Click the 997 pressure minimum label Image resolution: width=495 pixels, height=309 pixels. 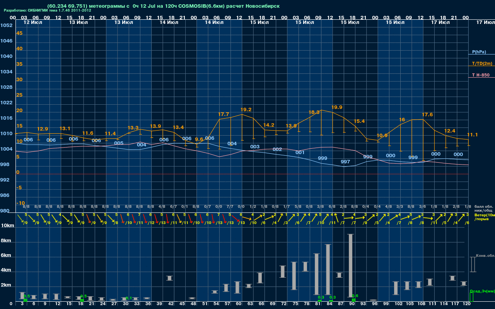click(x=345, y=161)
